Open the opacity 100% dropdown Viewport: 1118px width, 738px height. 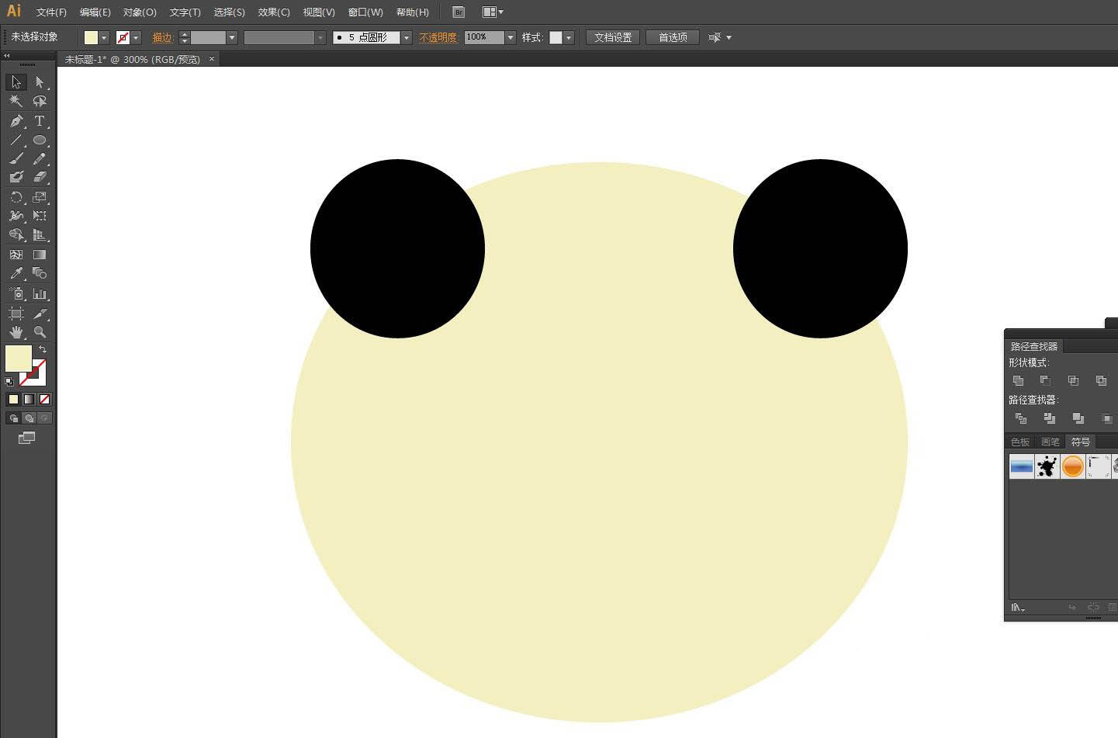coord(511,37)
